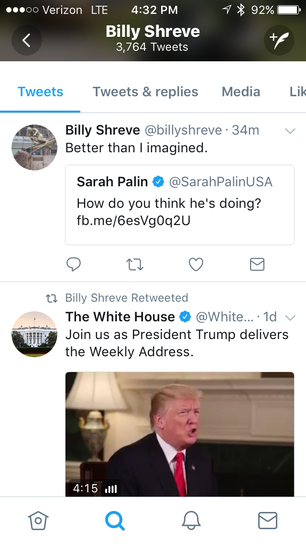Tap the back arrow button

tap(27, 40)
